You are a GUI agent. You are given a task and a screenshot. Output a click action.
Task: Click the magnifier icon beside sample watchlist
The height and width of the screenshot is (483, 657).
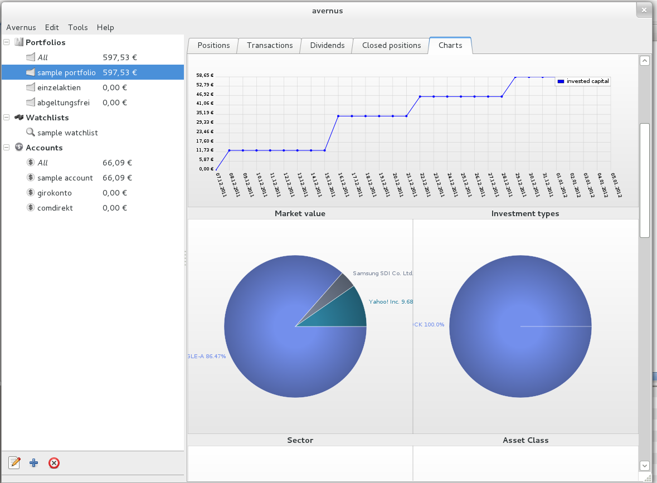pos(31,133)
